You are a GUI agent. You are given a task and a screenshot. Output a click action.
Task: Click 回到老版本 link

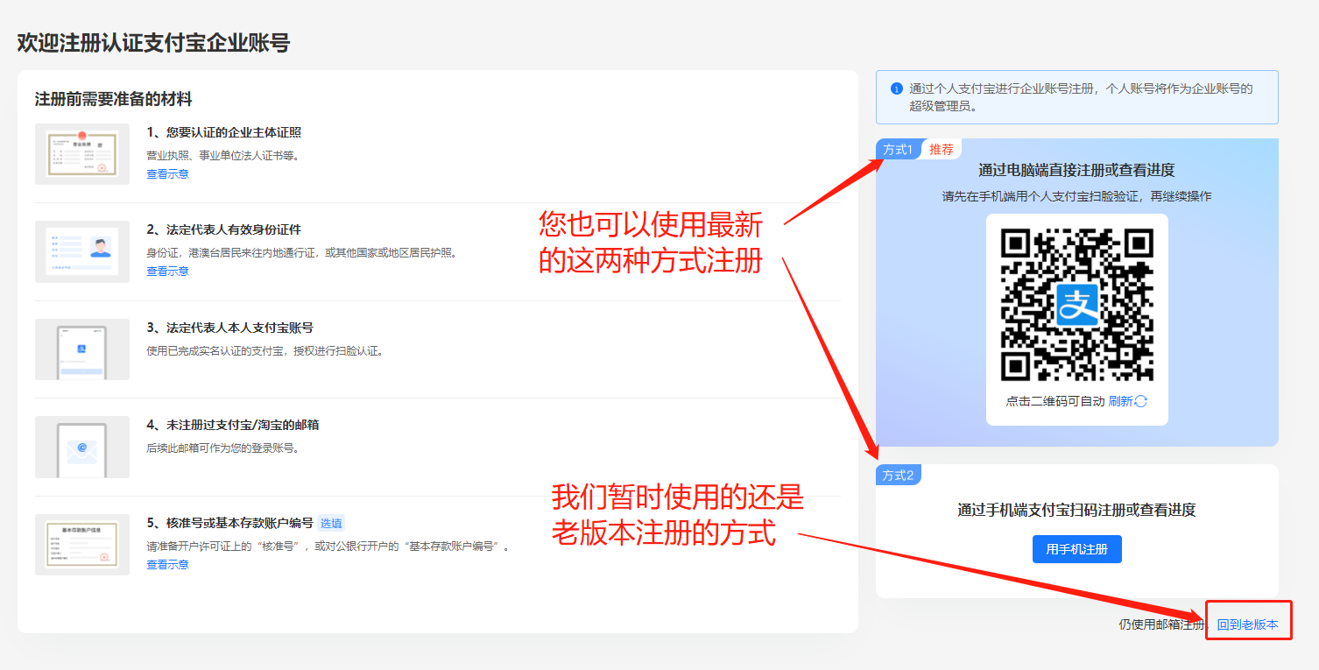point(1248,625)
